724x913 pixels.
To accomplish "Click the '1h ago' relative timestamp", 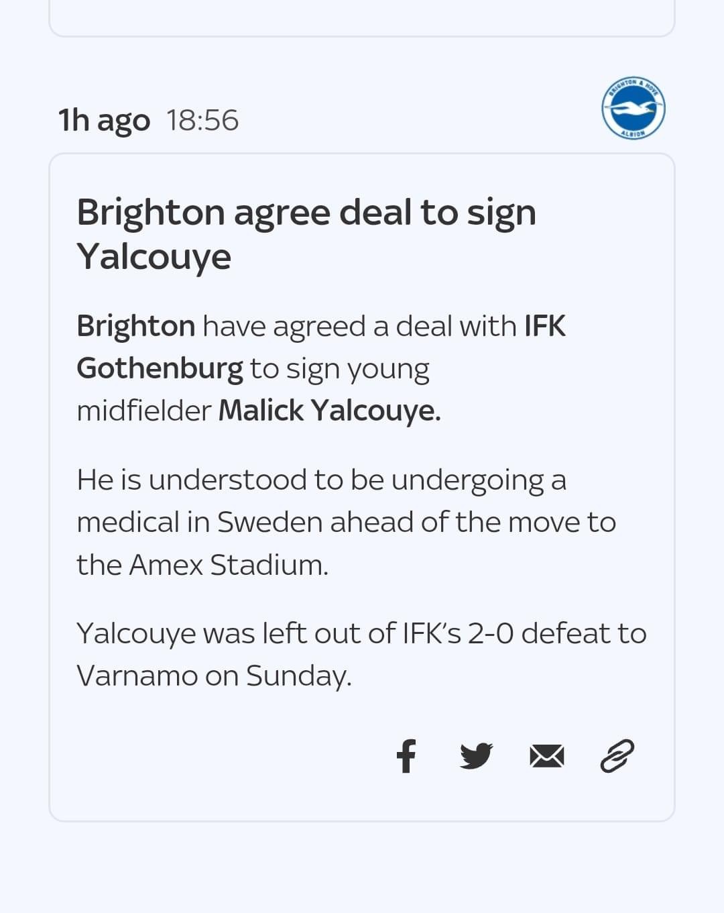I will tap(104, 121).
